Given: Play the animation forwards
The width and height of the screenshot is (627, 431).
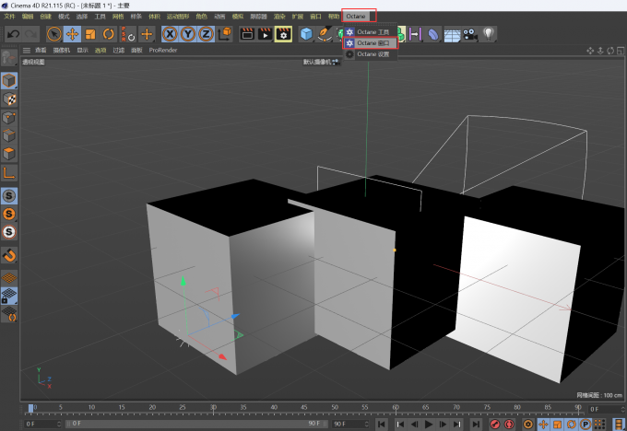Looking at the screenshot, I should (x=428, y=424).
